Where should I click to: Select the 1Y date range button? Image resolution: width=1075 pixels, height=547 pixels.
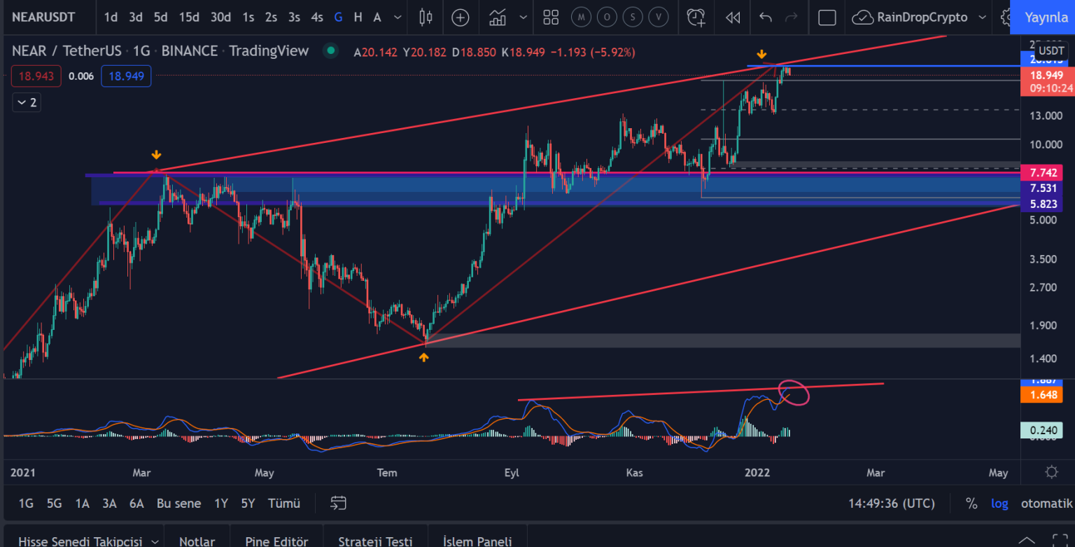click(221, 503)
